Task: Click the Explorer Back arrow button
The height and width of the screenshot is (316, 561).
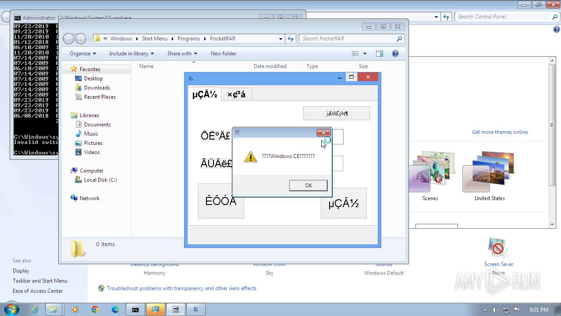Action: click(x=68, y=39)
